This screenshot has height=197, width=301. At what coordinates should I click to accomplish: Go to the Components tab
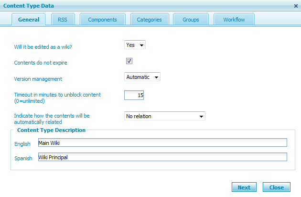coord(102,20)
